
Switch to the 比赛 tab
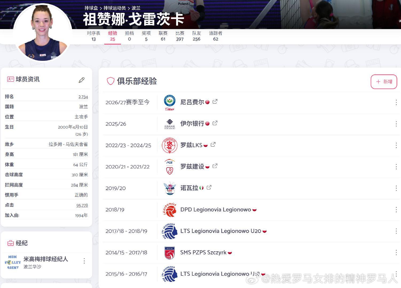tap(180, 36)
